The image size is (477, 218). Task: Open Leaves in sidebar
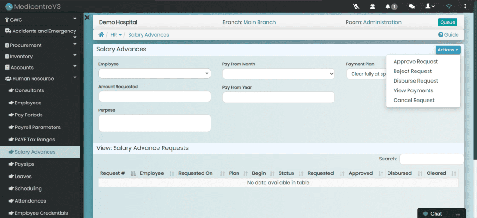40,177
